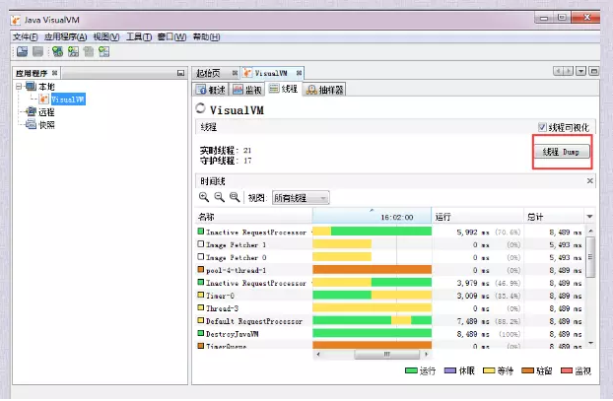613x401 pixels.
Task: Click the first toolbar icon (load snapshot)
Action: point(22,51)
